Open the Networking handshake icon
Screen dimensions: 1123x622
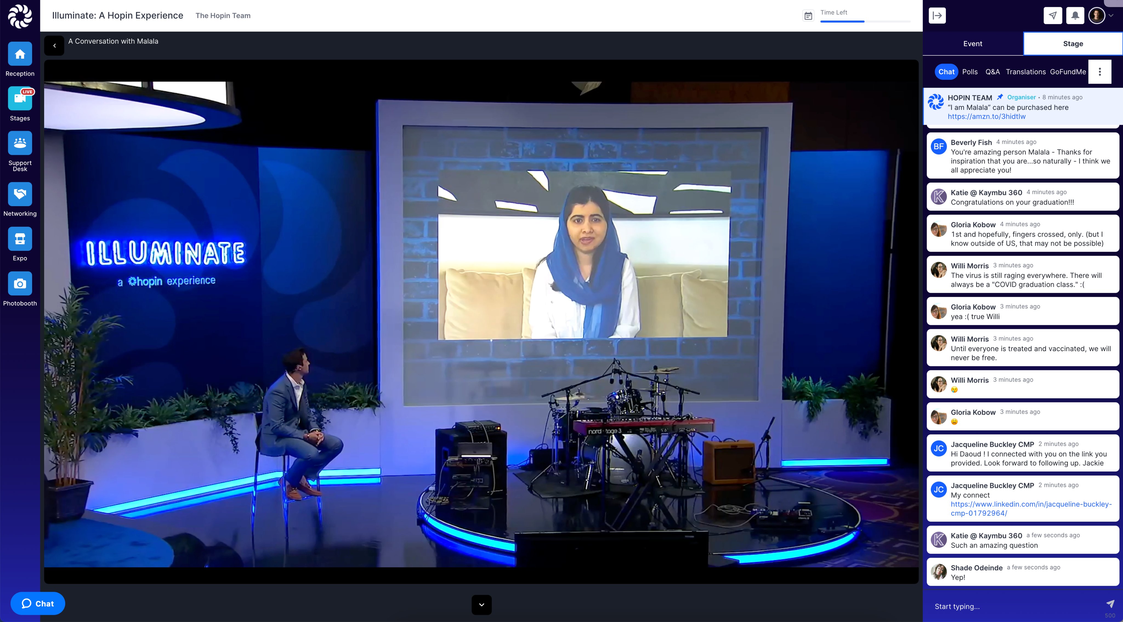(20, 194)
